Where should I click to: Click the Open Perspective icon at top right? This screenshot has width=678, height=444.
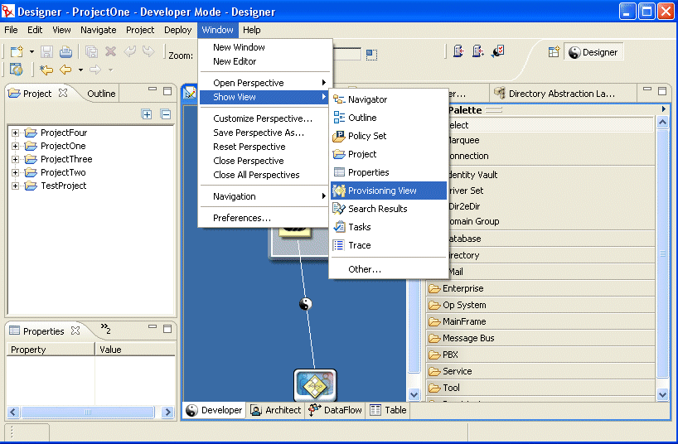tap(555, 52)
